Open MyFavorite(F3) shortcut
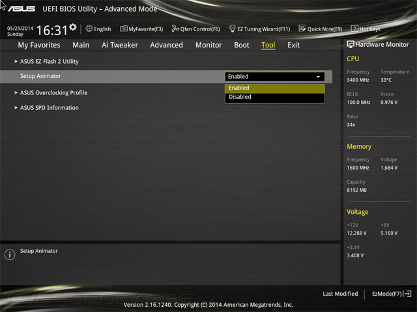Image resolution: width=417 pixels, height=312 pixels. point(141,29)
